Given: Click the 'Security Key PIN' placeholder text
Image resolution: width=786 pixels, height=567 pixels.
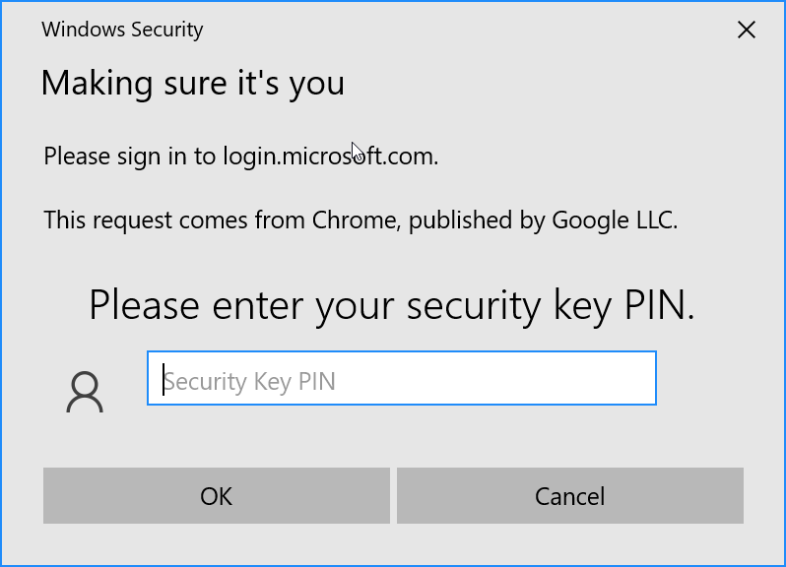Looking at the screenshot, I should click(250, 382).
